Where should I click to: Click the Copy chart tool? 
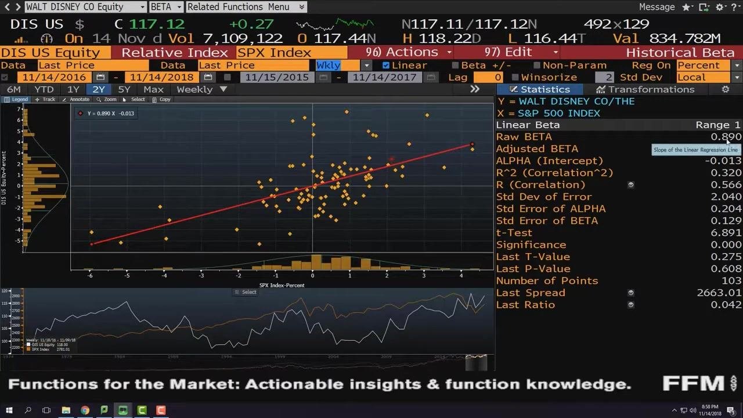(161, 99)
